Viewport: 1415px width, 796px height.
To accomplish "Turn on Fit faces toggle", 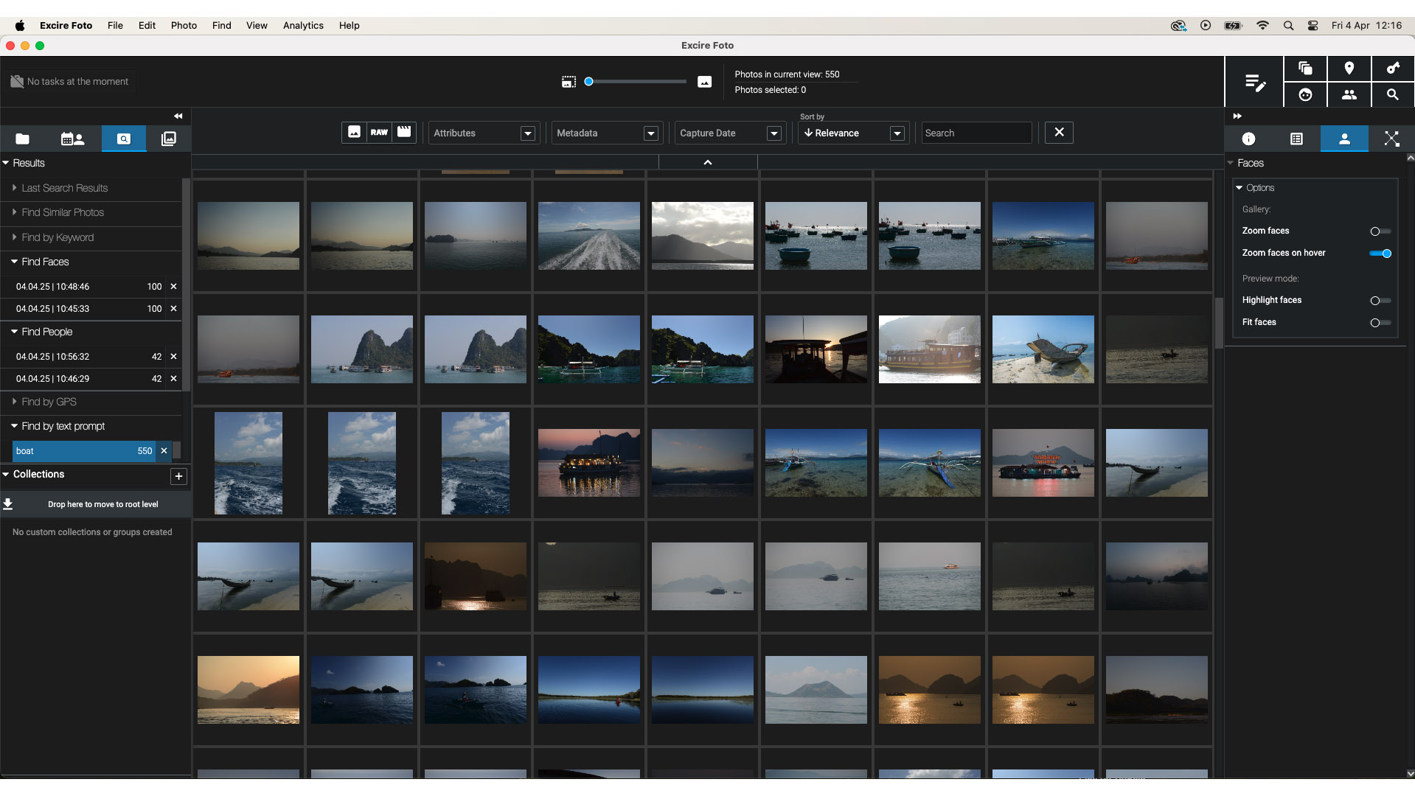I will (1380, 323).
